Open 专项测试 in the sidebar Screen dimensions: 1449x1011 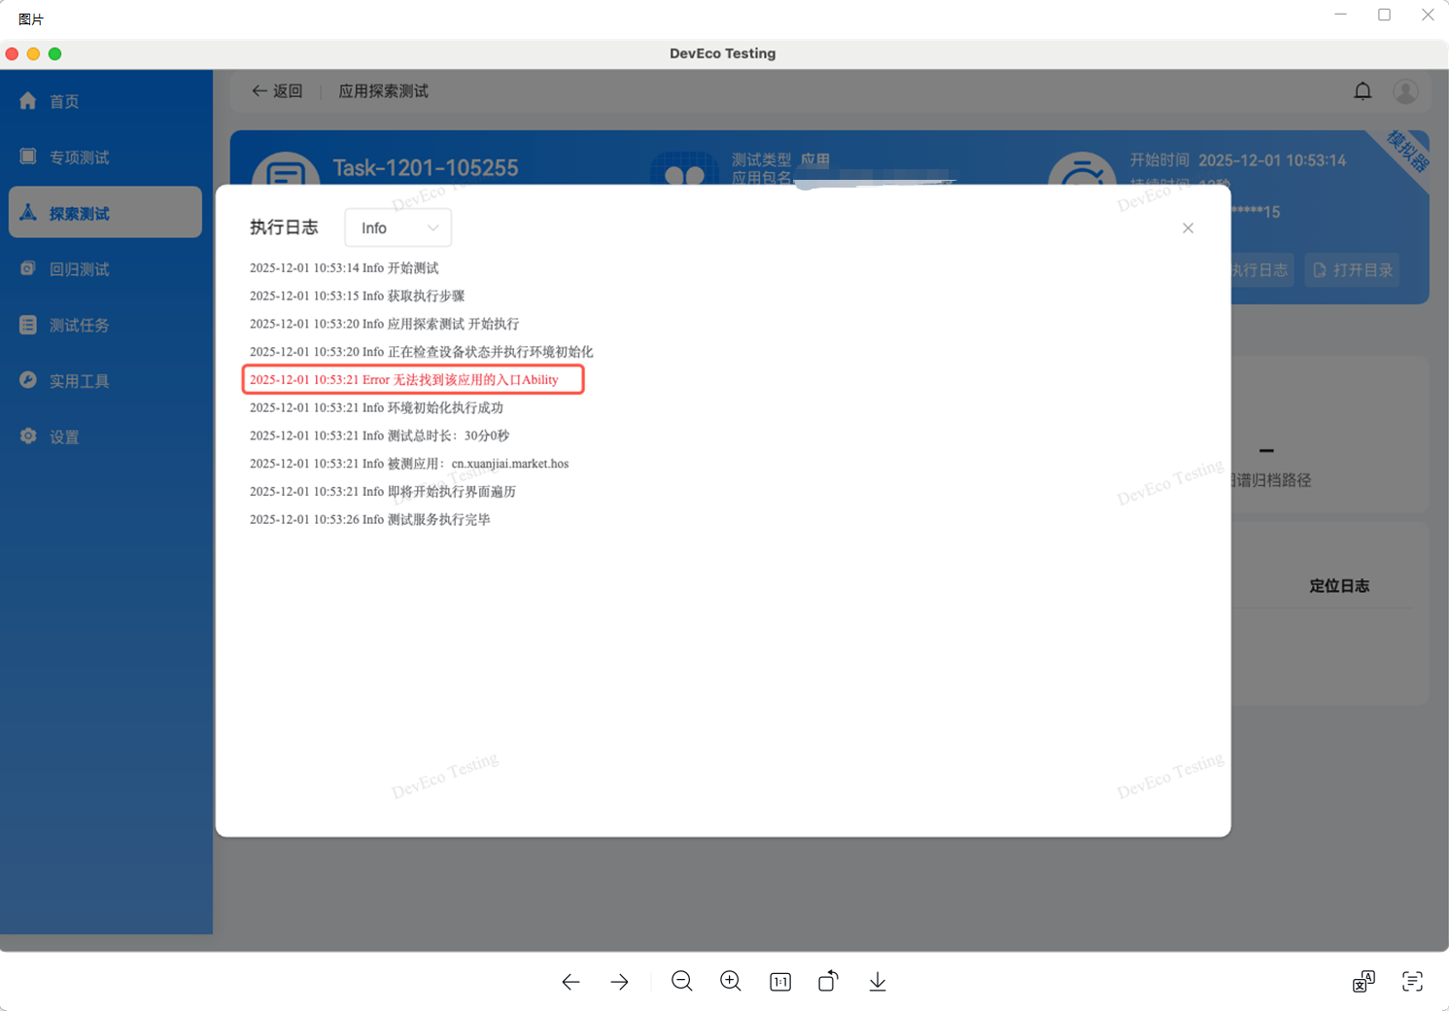coord(79,157)
